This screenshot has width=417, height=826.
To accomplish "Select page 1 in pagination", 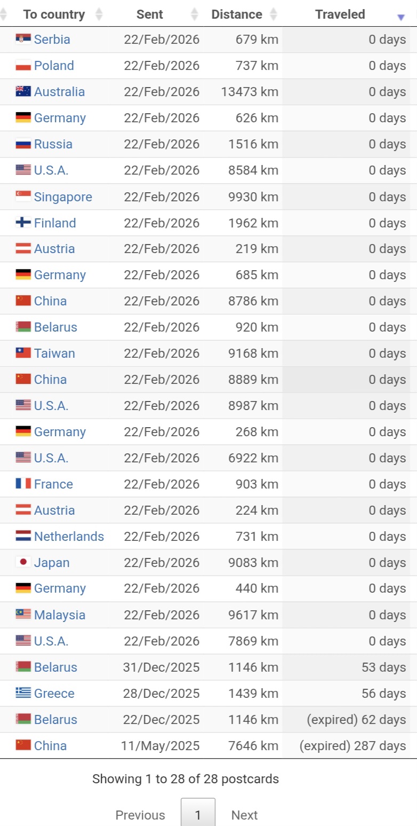I will (198, 815).
